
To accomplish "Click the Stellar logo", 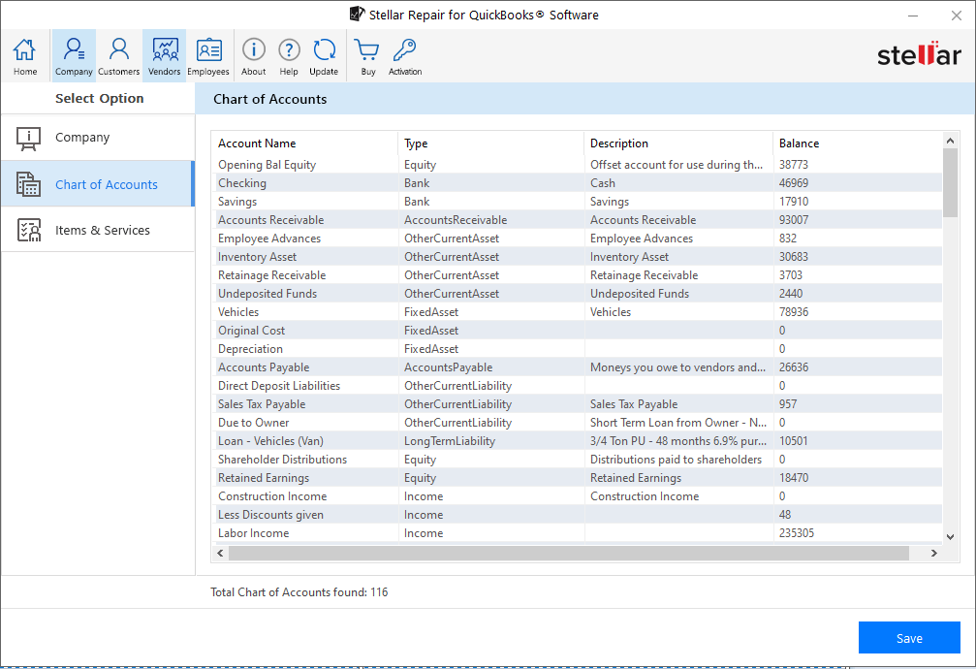I will pos(919,55).
